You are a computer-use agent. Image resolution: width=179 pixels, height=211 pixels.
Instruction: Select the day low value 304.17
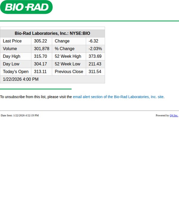tap(40, 64)
